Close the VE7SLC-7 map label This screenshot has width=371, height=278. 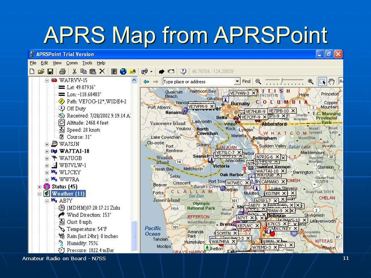pyautogui.click(x=239, y=153)
